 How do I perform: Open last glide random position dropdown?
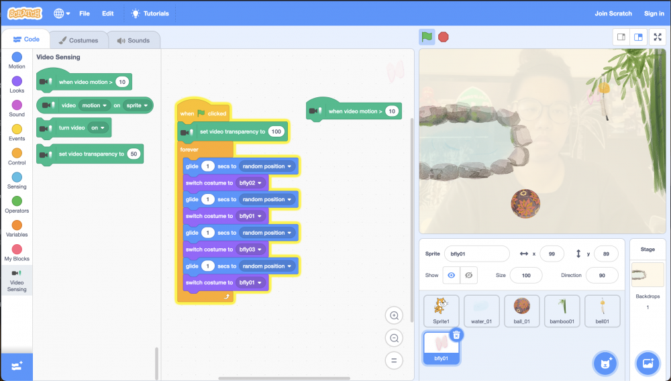[266, 266]
